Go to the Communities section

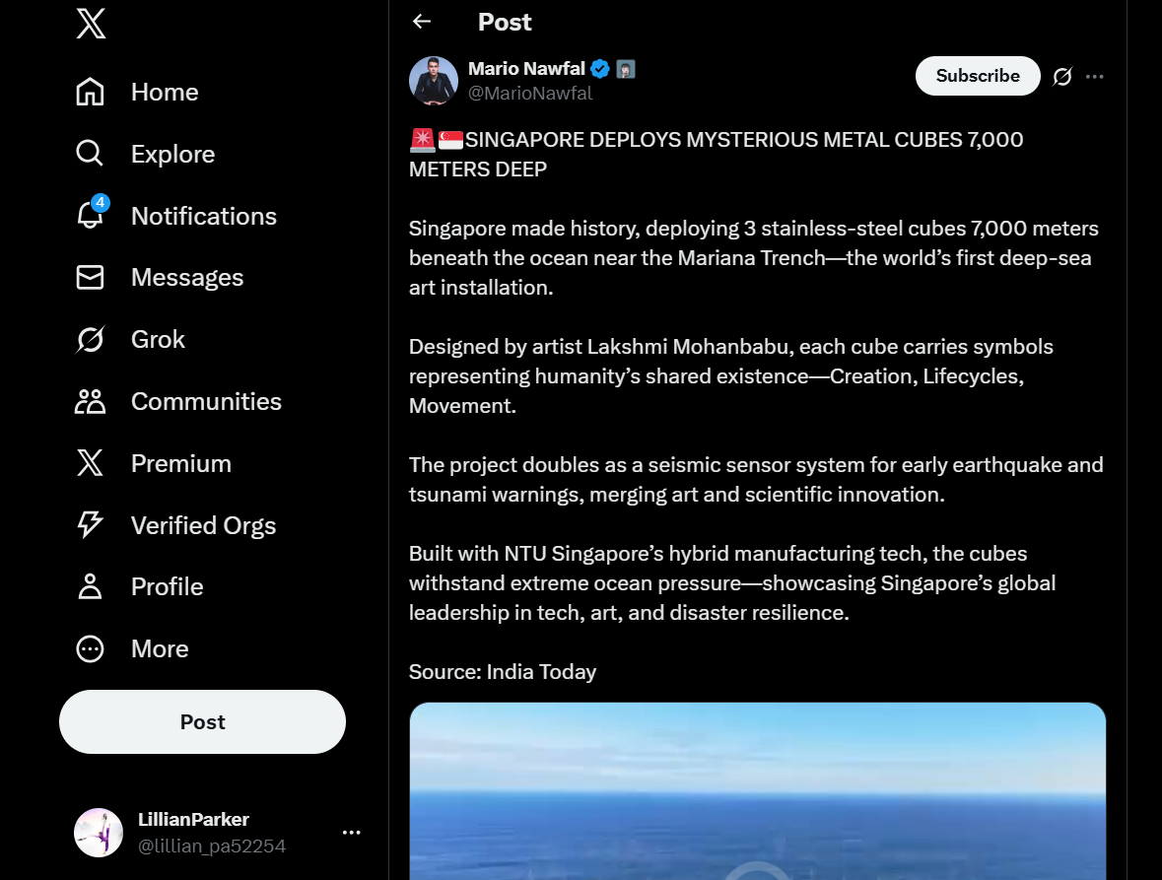(x=177, y=401)
